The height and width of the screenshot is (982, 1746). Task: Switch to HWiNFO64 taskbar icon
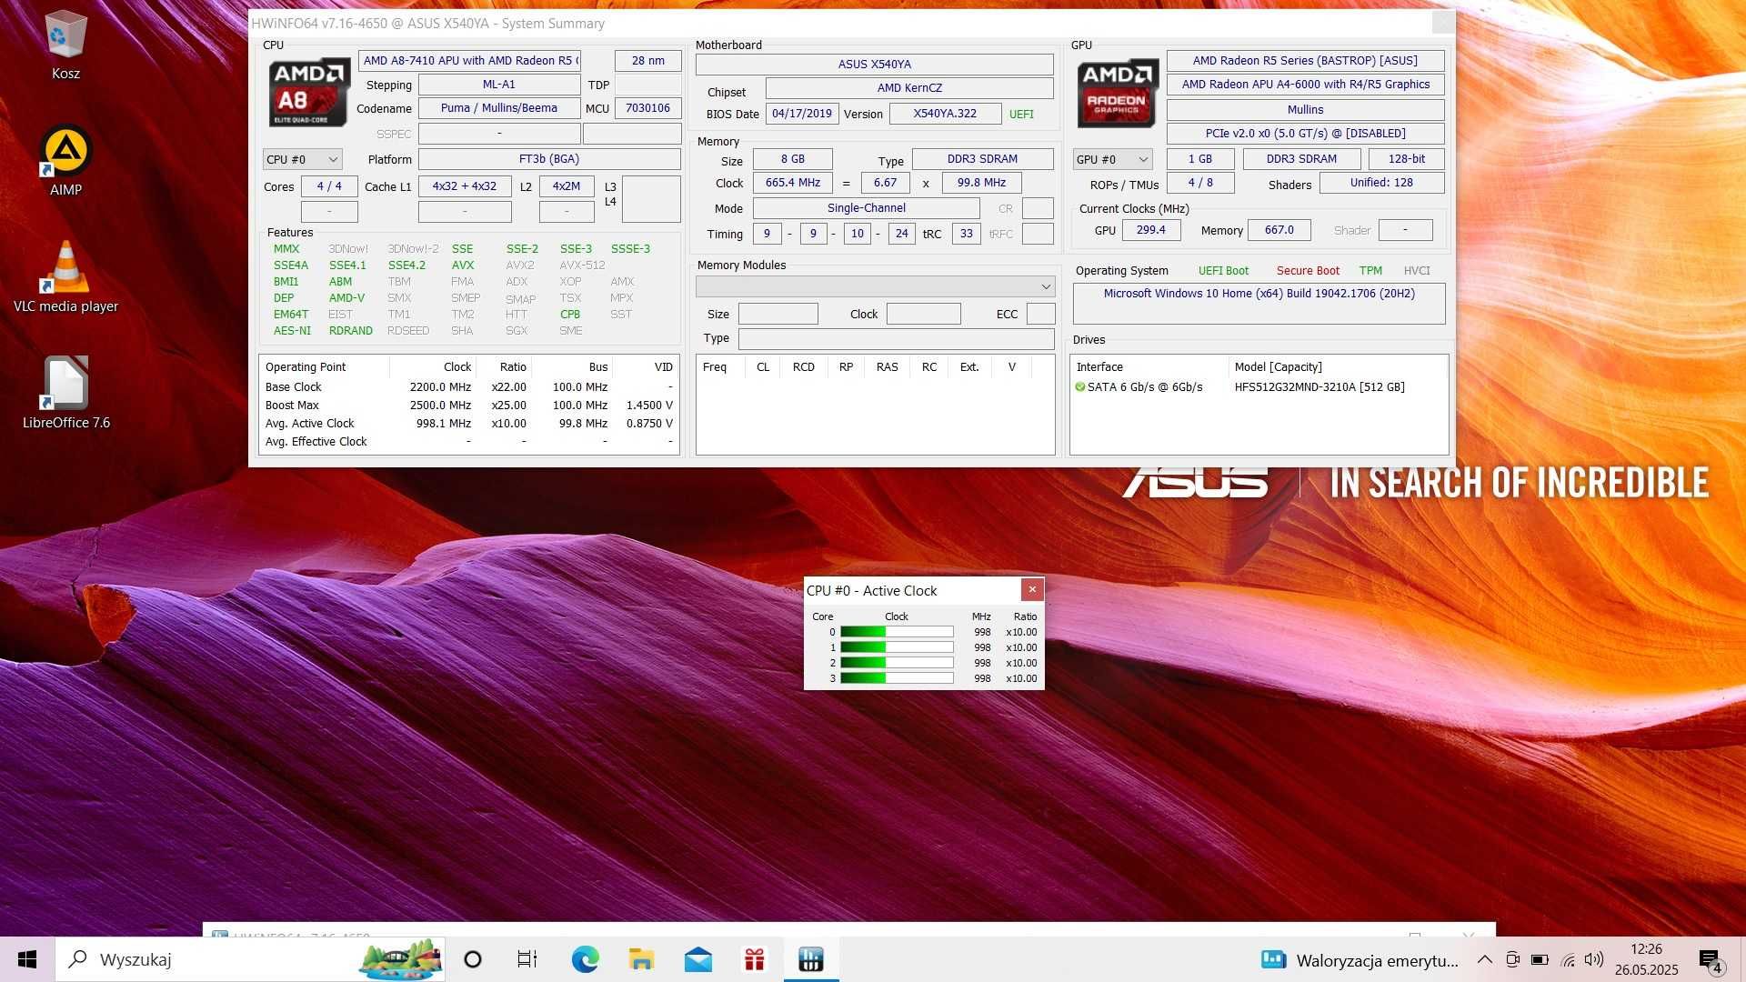click(x=811, y=959)
